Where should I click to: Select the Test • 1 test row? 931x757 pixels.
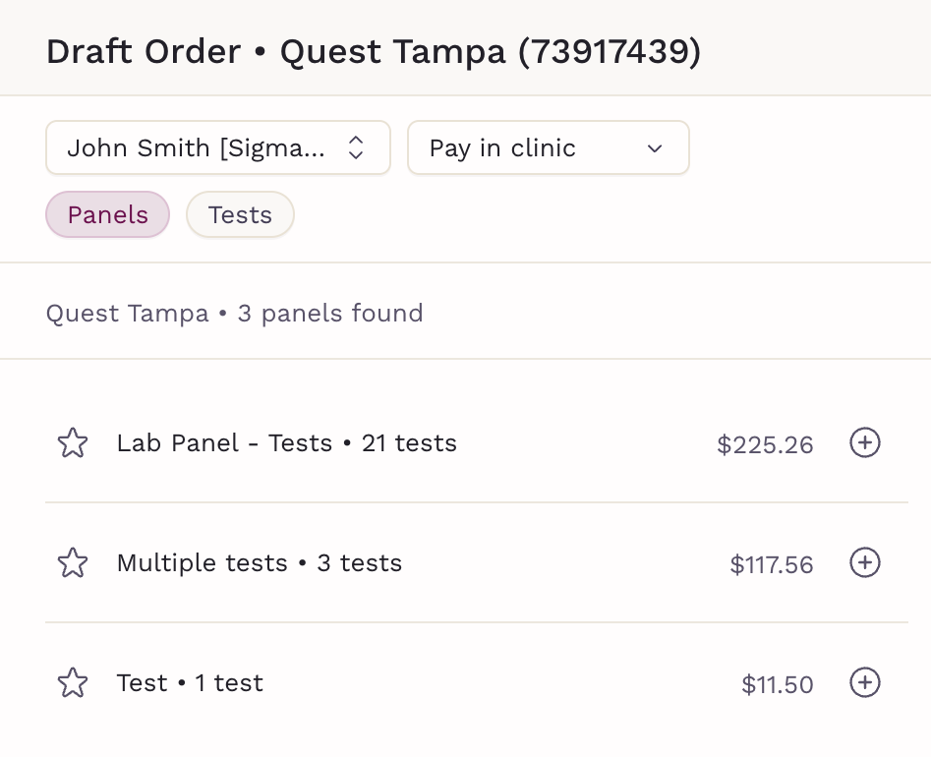[190, 683]
